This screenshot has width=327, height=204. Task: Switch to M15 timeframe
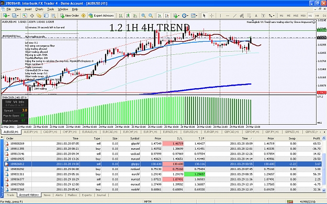point(296,16)
